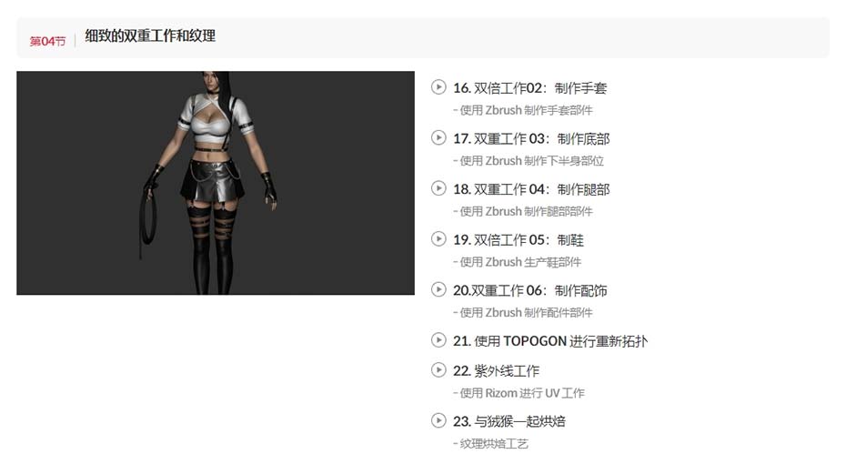Viewport: 846px width, 464px height.
Task: Click subtitle 使用 Rizom 进行 UV 工作
Action: pos(519,393)
